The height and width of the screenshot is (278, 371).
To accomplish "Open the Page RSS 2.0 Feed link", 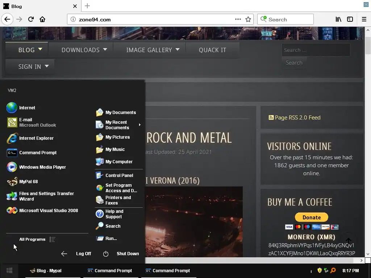I will 295,118.
